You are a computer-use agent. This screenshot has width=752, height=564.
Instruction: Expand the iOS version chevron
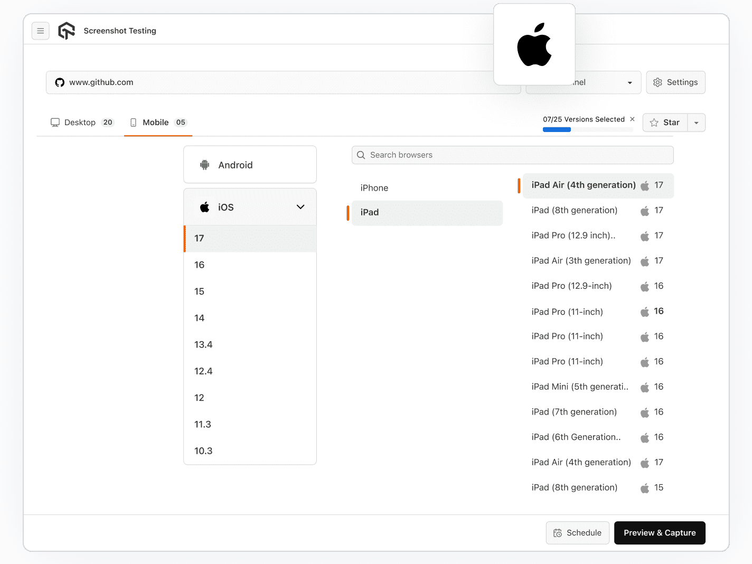pyautogui.click(x=300, y=207)
